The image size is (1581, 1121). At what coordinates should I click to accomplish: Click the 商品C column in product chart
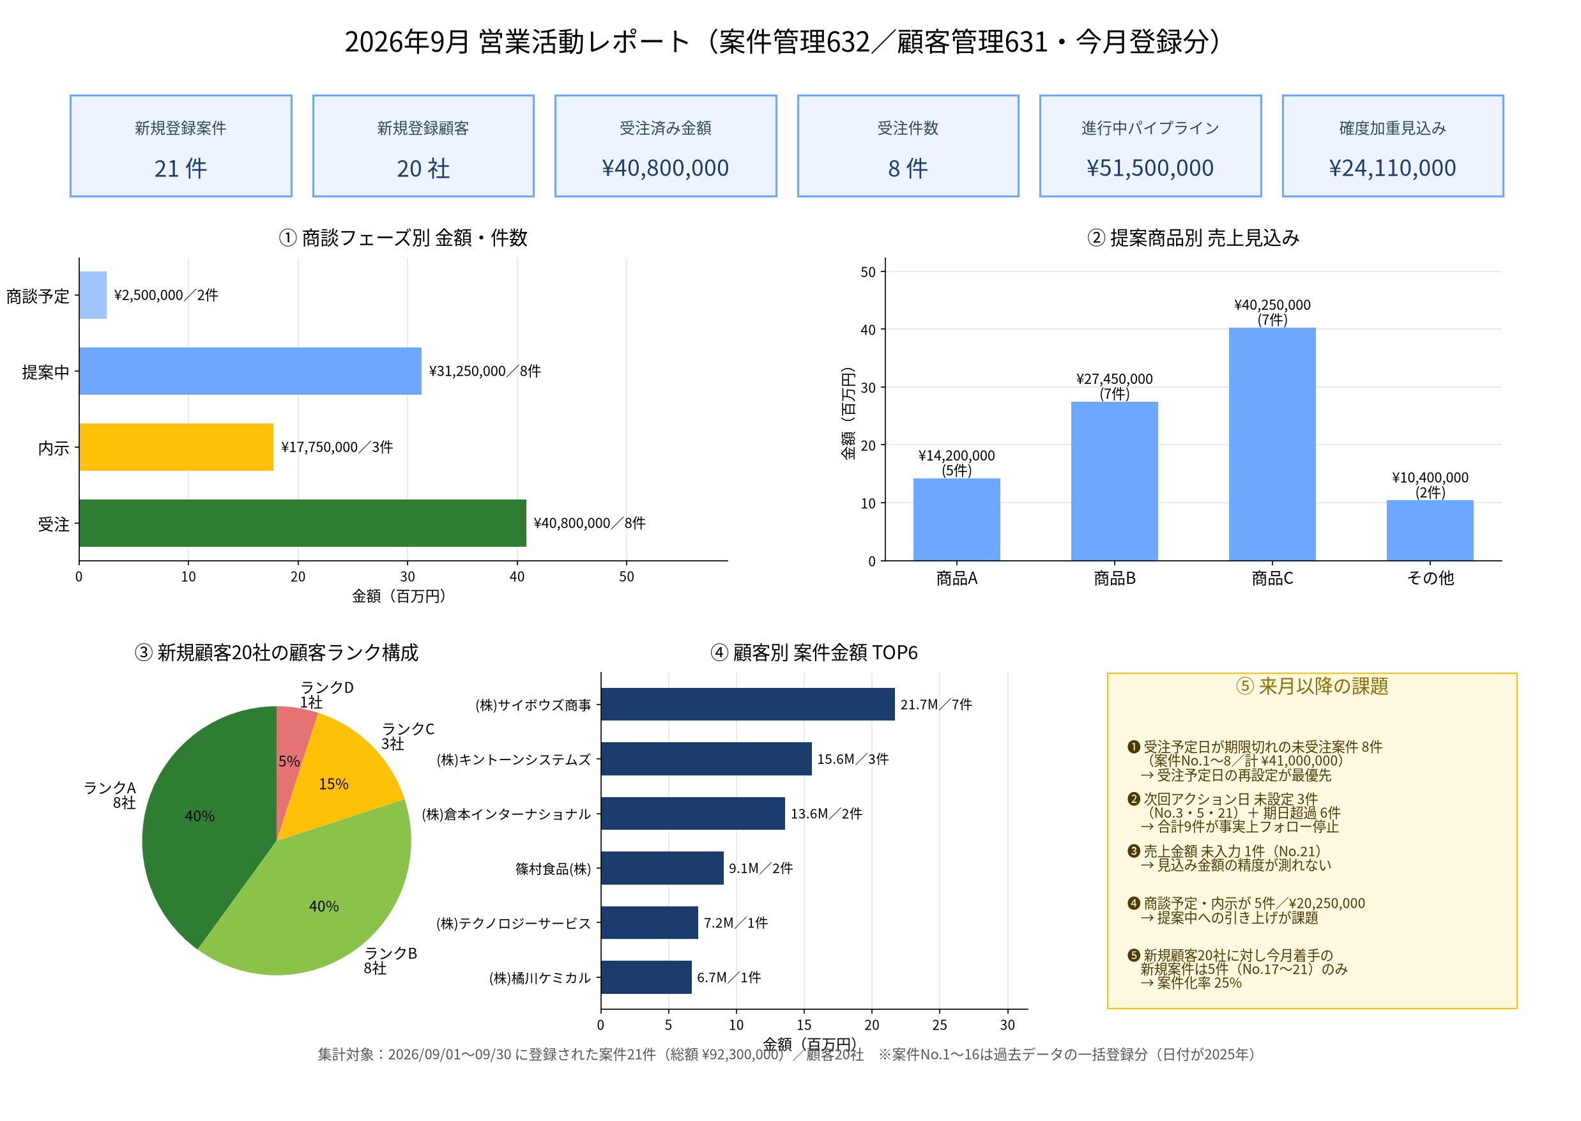coord(1272,445)
